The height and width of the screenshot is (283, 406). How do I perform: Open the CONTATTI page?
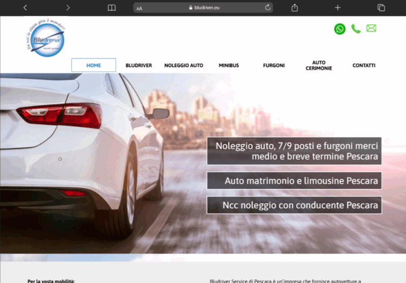[364, 66]
